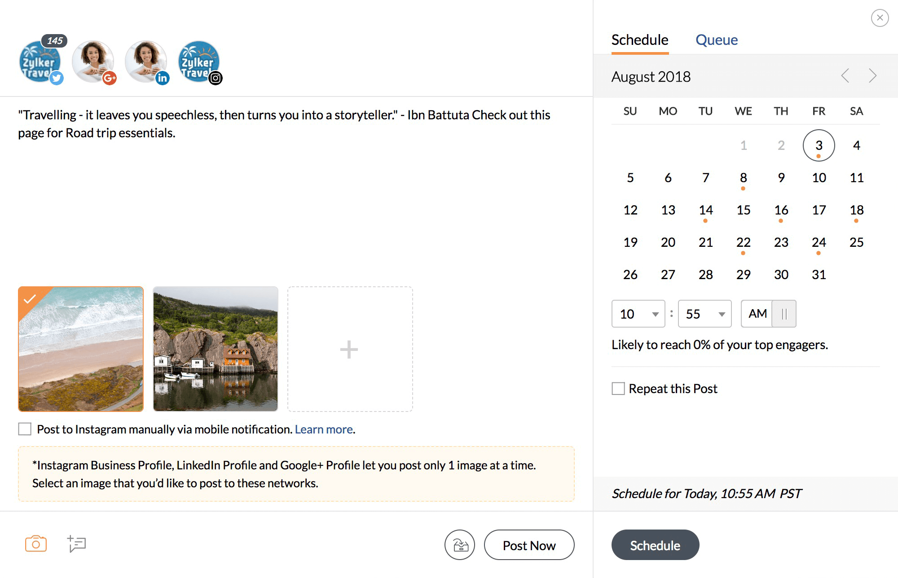Select August 16 on the calendar
Image resolution: width=898 pixels, height=578 pixels.
click(781, 210)
